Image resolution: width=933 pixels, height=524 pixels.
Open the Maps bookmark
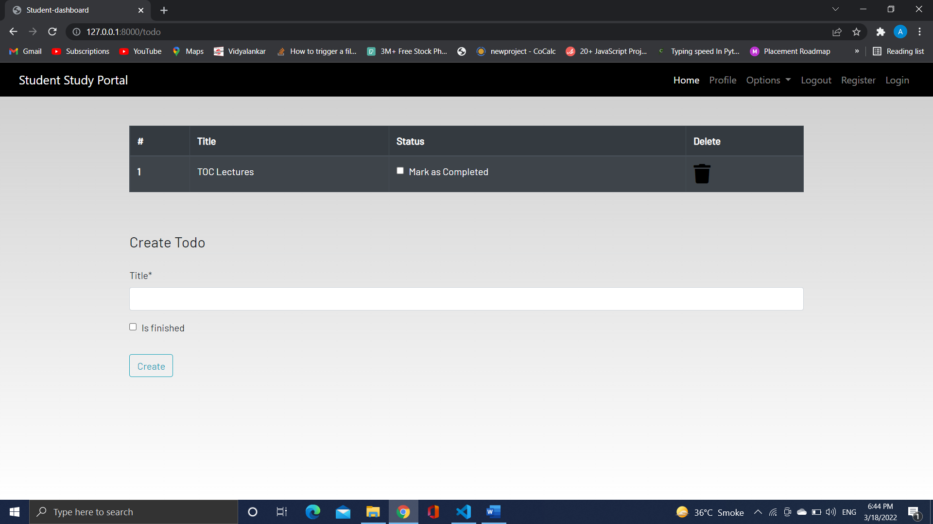coord(188,51)
